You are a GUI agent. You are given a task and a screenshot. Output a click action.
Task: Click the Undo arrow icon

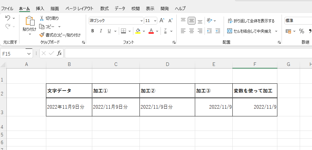click(x=8, y=18)
